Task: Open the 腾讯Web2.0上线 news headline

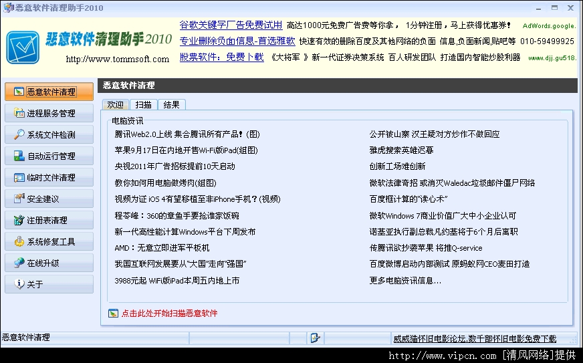Action: pos(187,134)
